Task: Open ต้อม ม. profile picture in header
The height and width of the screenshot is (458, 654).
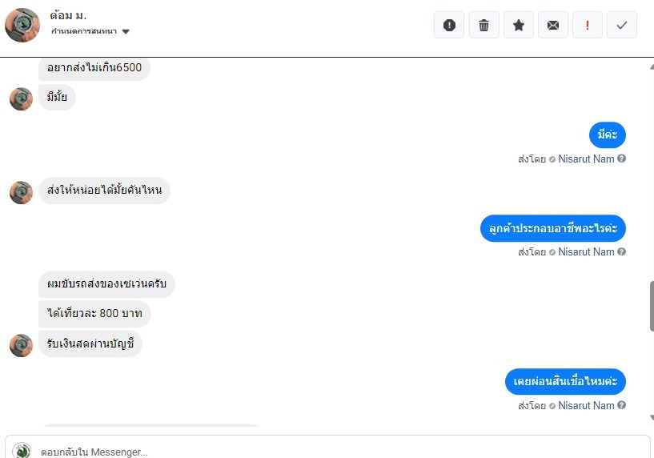Action: click(22, 25)
